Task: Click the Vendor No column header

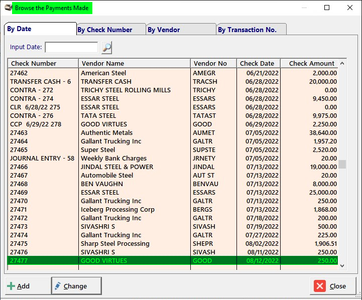Action: [x=213, y=63]
